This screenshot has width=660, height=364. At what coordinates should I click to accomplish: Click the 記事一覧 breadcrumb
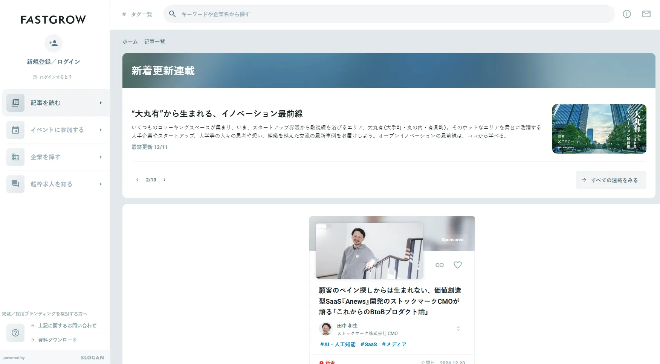(154, 42)
